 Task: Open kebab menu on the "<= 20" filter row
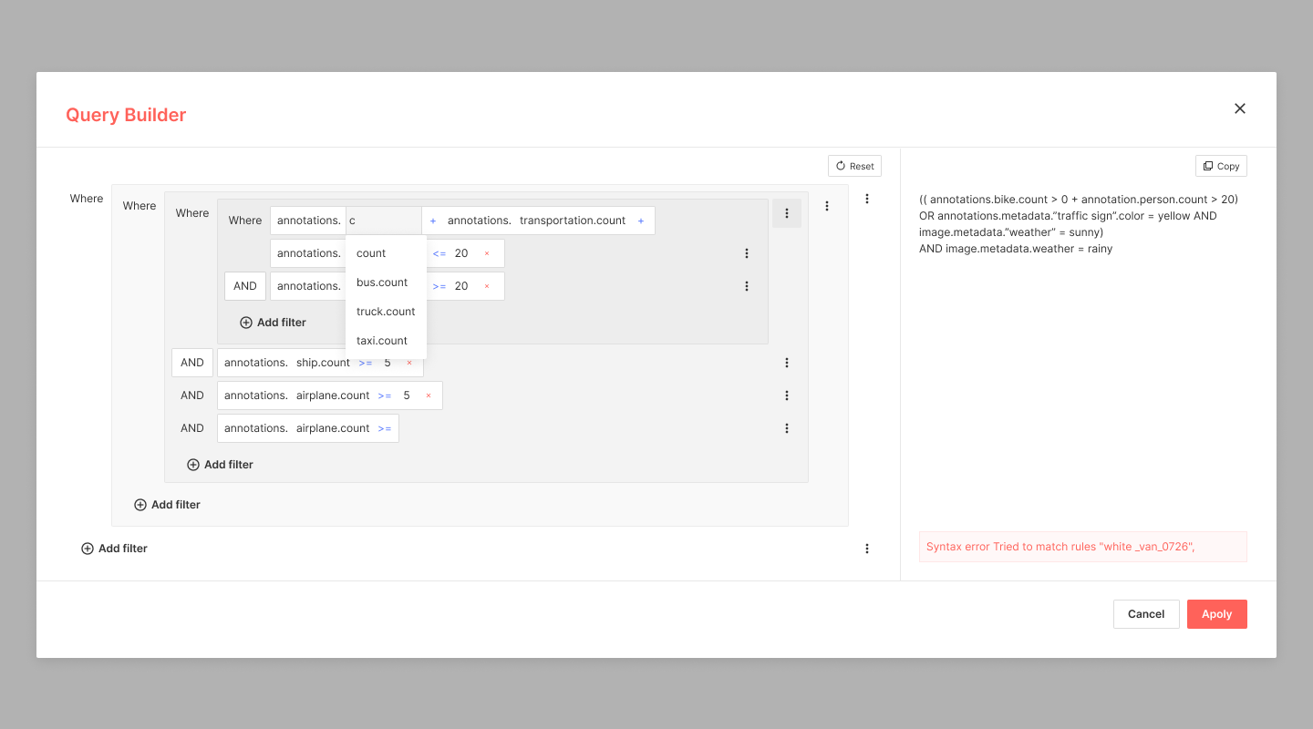click(x=747, y=252)
